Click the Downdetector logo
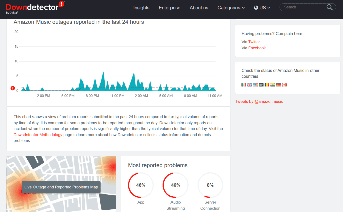Viewport: 343px width, 212px height. click(35, 8)
